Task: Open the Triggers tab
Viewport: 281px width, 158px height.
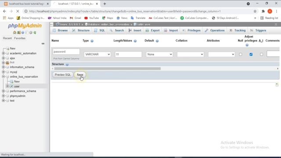Action: (x=258, y=30)
